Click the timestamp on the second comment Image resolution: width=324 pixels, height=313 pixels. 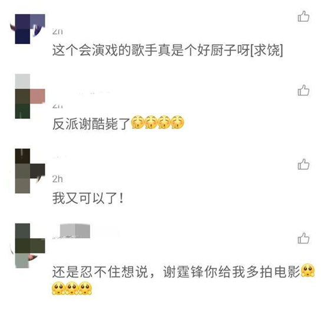click(x=58, y=106)
